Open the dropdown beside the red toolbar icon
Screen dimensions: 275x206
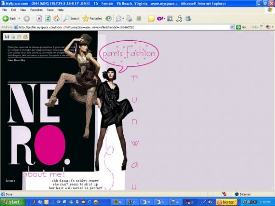pos(272,27)
